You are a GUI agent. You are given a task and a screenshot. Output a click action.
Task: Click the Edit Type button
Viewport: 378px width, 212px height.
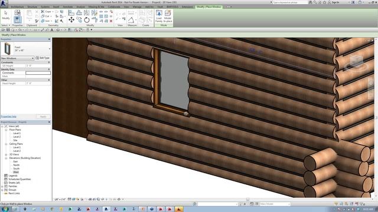43,58
